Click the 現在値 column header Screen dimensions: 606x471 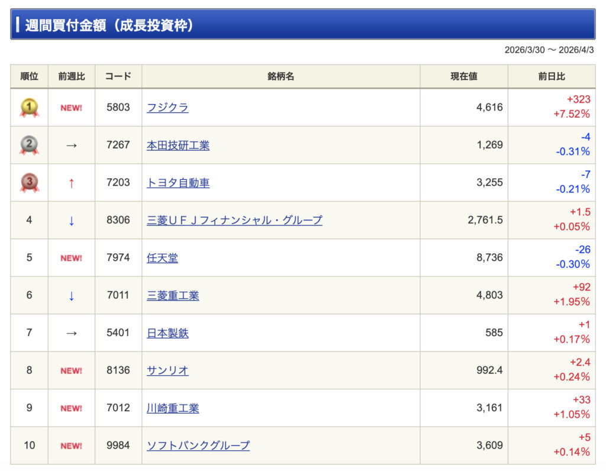pos(464,76)
